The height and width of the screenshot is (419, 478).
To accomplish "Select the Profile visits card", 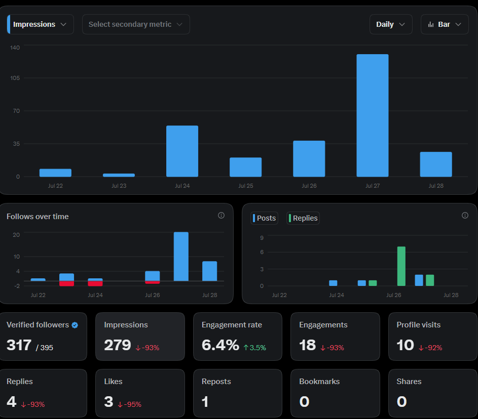I will (433, 337).
